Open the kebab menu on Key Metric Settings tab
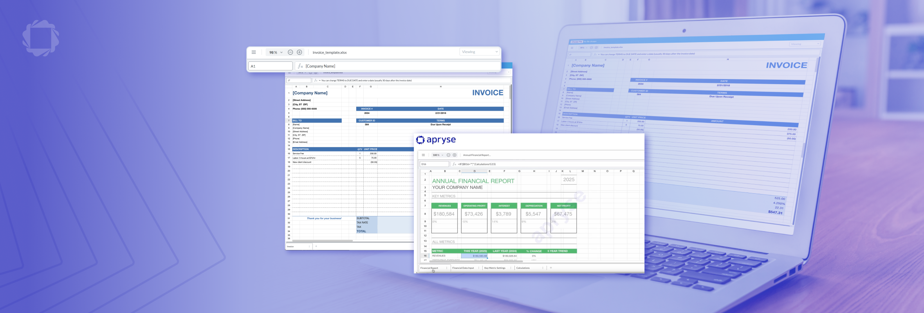This screenshot has width=924, height=313. 511,268
